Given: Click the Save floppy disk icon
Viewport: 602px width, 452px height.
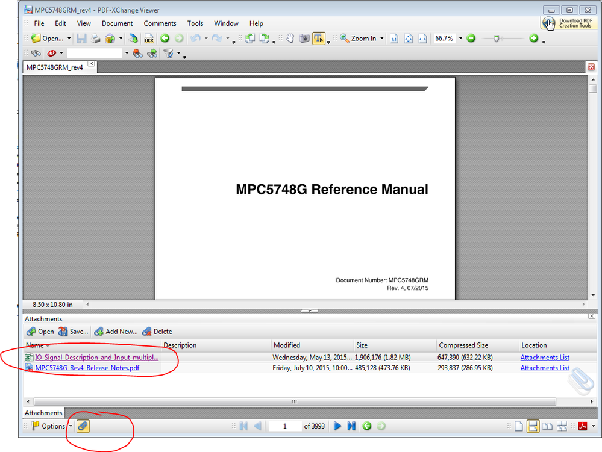Looking at the screenshot, I should [81, 39].
